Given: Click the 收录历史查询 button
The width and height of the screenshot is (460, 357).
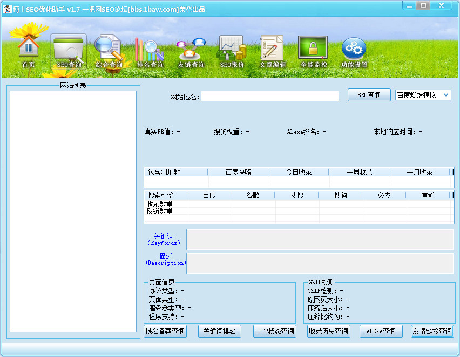Looking at the screenshot, I should (329, 331).
